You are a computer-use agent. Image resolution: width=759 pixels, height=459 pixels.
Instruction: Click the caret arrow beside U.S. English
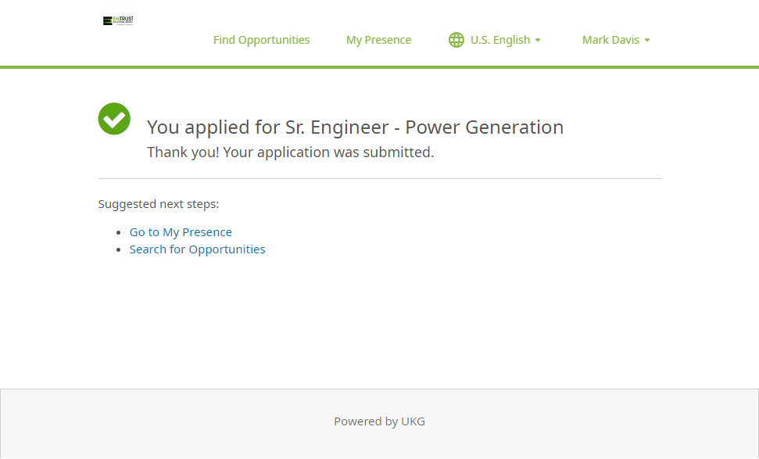pyautogui.click(x=538, y=41)
